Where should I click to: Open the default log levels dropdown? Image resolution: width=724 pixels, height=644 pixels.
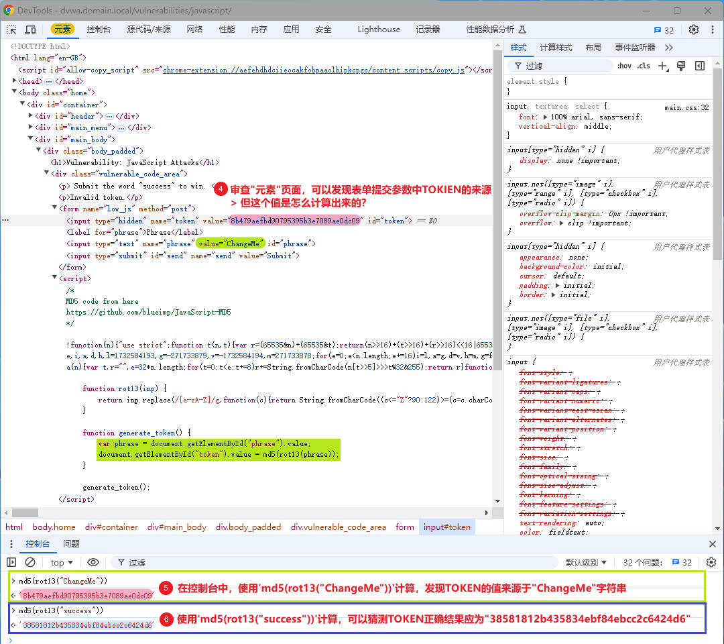pos(585,562)
